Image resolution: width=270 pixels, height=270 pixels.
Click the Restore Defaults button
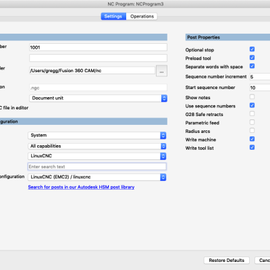pos(227,261)
